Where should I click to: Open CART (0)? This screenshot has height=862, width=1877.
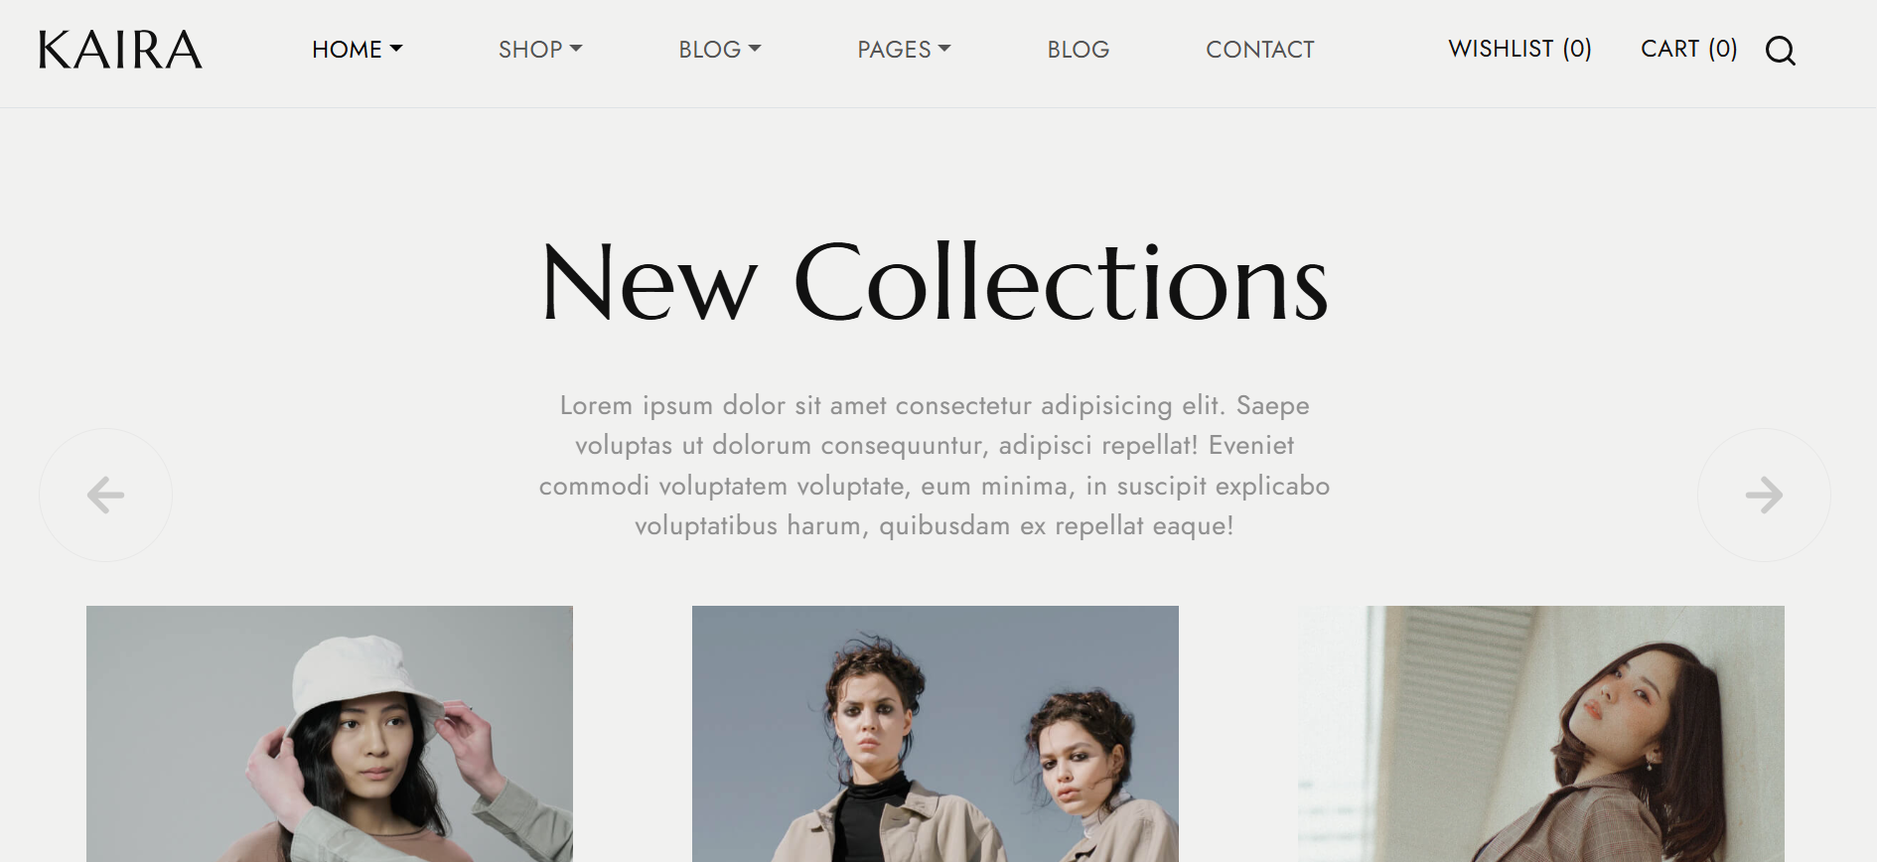click(x=1689, y=49)
